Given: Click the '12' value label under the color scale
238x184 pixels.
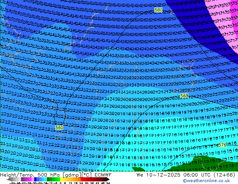Looking at the screenshot, I should 70,183.
